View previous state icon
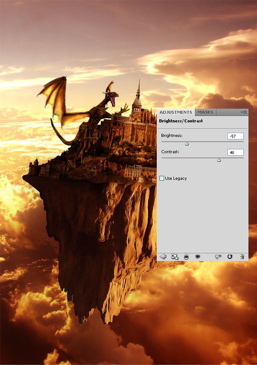Screen dimensions: 257x365 click(218, 256)
